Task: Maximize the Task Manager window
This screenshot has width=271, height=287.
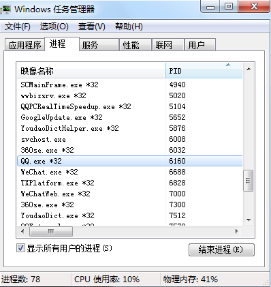Action: pos(229,7)
